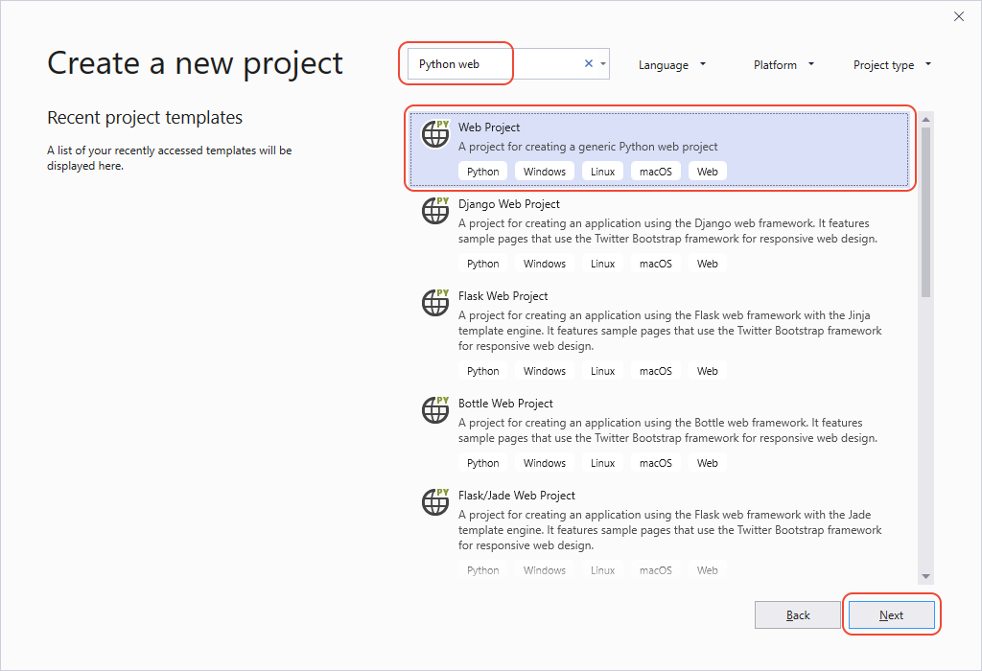Click the Back button

(797, 614)
